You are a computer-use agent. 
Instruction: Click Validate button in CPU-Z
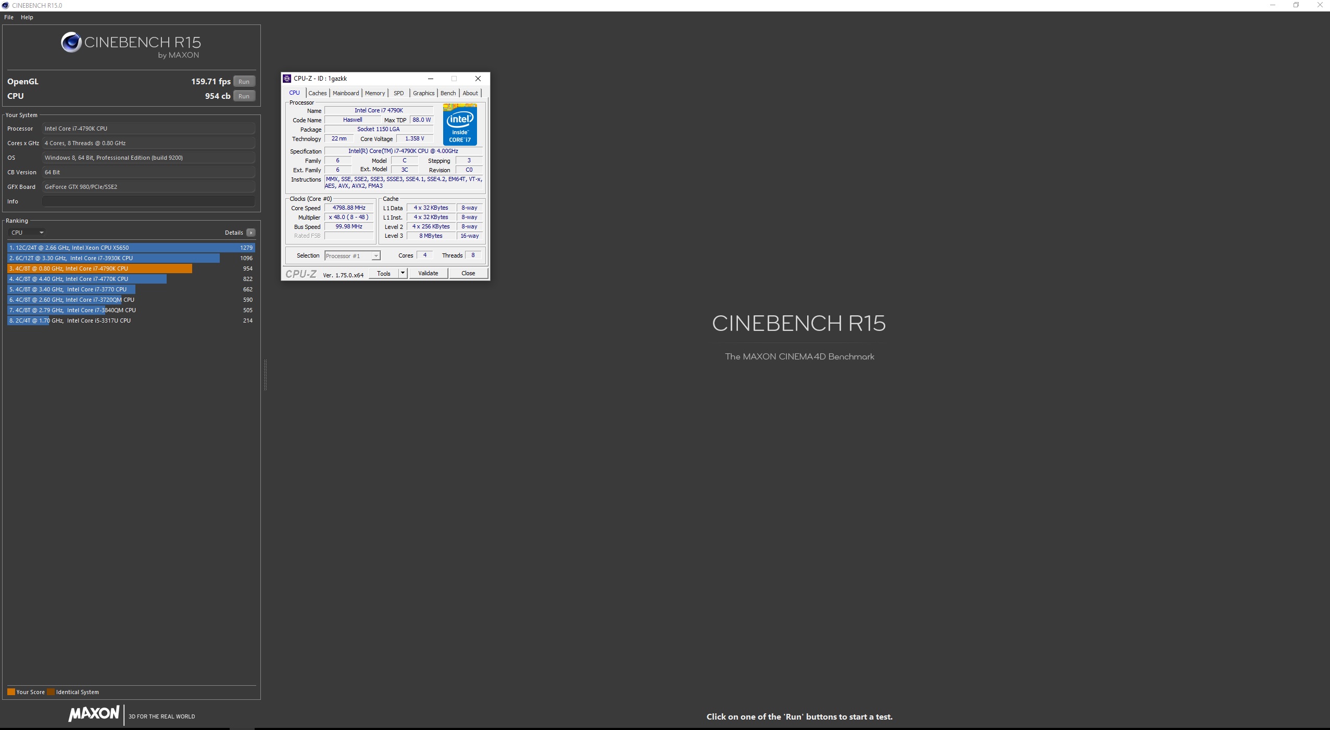click(x=428, y=273)
